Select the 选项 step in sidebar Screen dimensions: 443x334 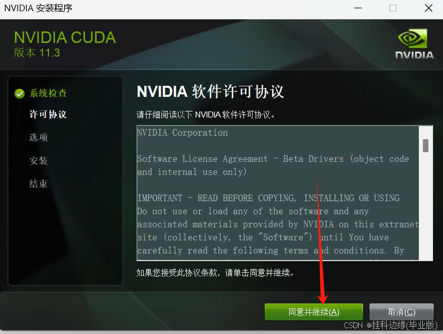point(38,137)
